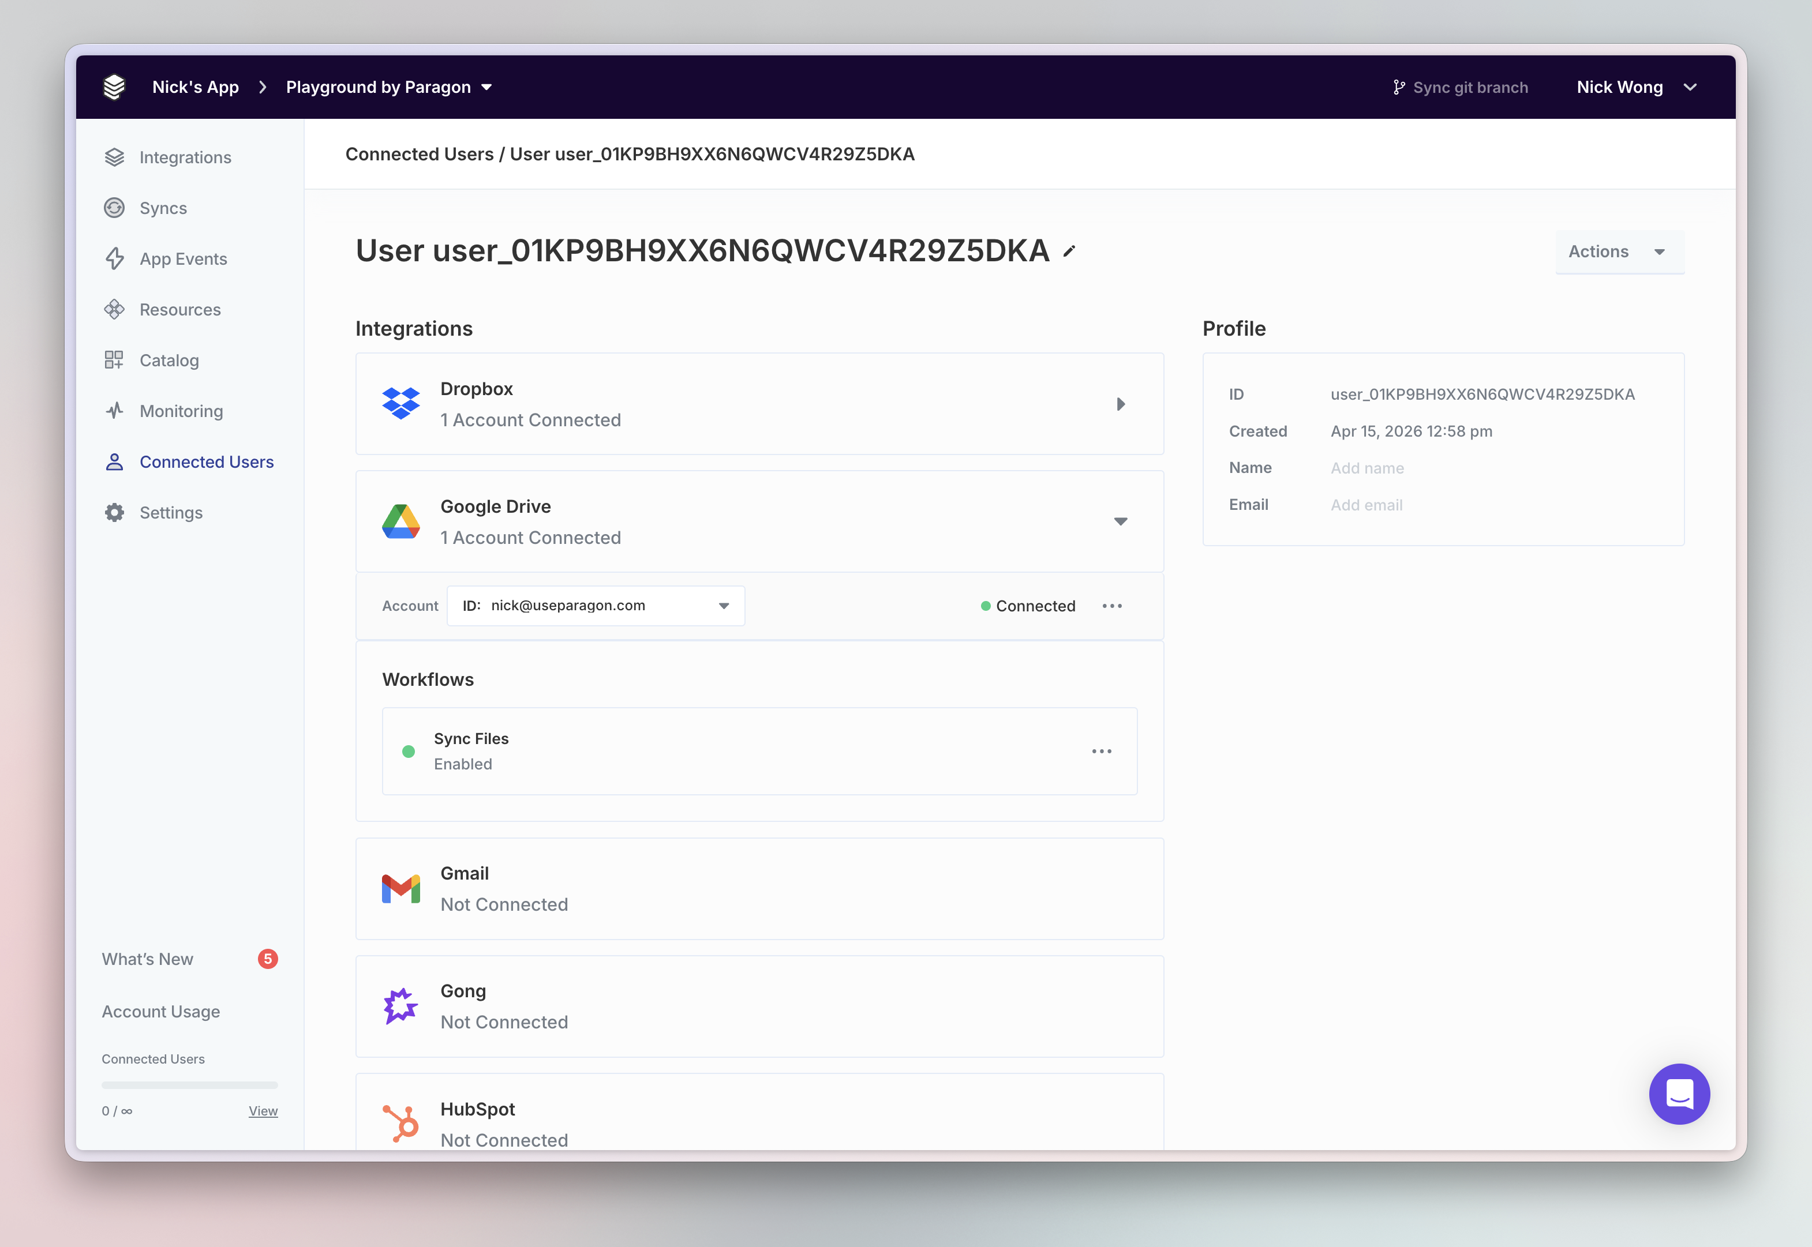Image resolution: width=1812 pixels, height=1247 pixels.
Task: Click the Gmail logo icon
Action: (x=401, y=889)
